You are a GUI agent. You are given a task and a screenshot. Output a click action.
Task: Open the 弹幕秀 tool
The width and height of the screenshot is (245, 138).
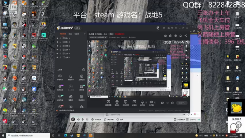click(71, 98)
